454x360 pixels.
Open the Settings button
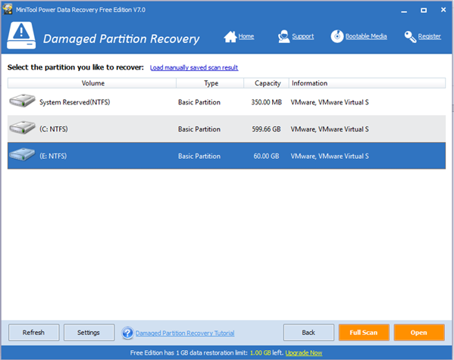89,333
